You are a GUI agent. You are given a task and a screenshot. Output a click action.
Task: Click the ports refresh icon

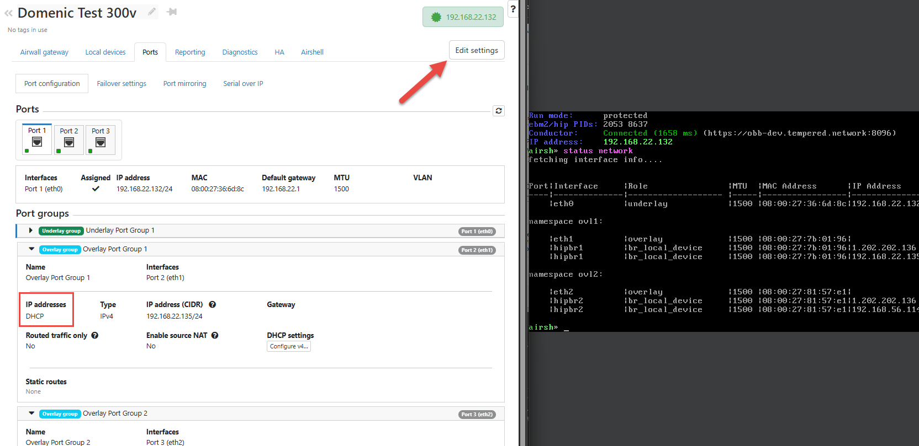coord(499,111)
